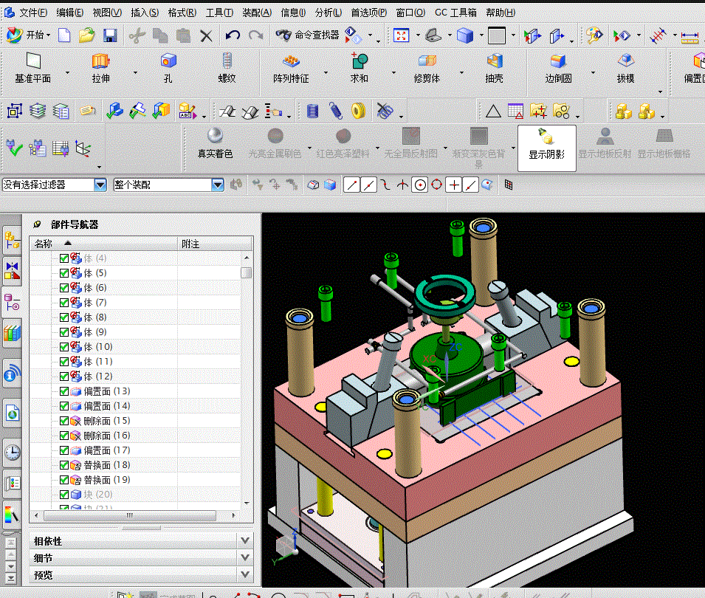This screenshot has width=705, height=598.
Task: Open the web browser sidebar tab
Action: point(12,412)
